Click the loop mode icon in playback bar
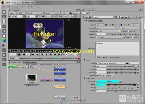The image size is (145, 104). (x=71, y=54)
